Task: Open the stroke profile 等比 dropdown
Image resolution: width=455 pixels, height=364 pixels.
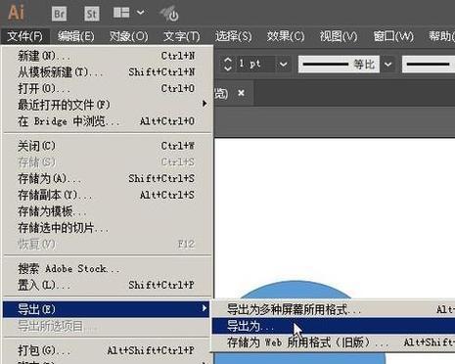Action: click(x=387, y=65)
